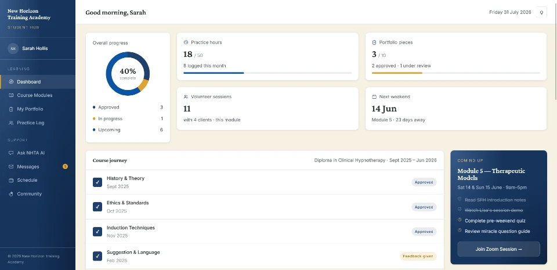Image resolution: width=557 pixels, height=270 pixels.
Task: Open the Community page
Action: [x=38, y=194]
